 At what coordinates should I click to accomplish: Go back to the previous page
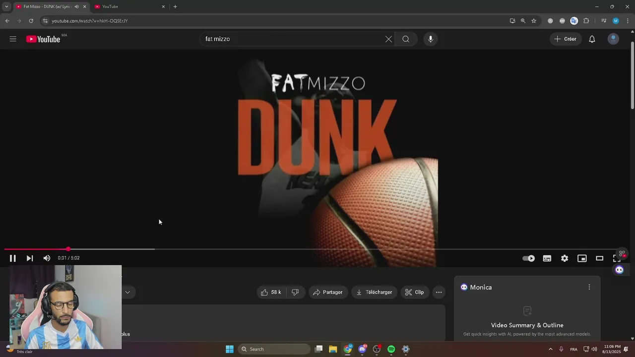click(x=7, y=21)
